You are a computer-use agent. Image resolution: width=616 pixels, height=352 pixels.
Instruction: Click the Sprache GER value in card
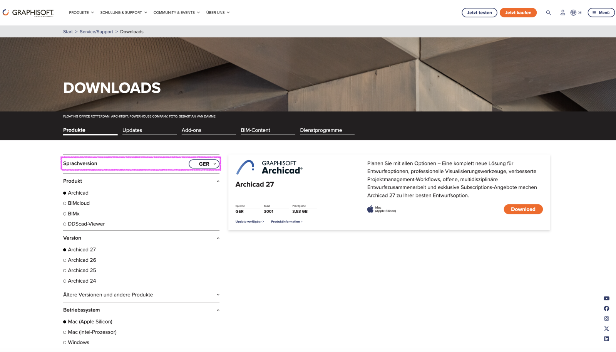[x=239, y=212]
